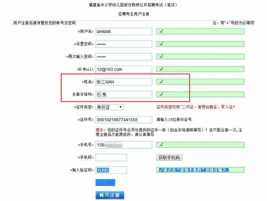Image resolution: width=267 pixels, height=201 pixels.
Task: Click the checkmark icon beside 手机号
Action: click(161, 145)
